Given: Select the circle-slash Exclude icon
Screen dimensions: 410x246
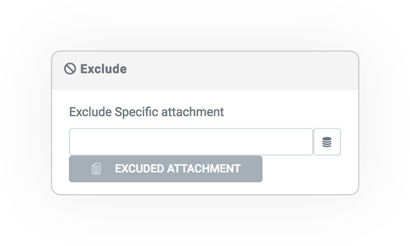Looking at the screenshot, I should (70, 69).
